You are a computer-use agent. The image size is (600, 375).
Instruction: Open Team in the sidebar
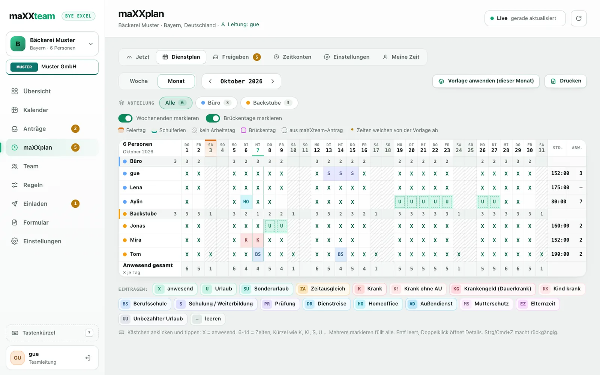click(52, 166)
